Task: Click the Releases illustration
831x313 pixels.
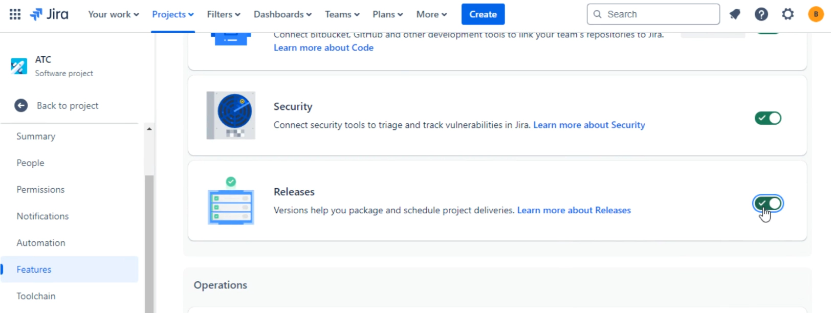Action: point(231,201)
